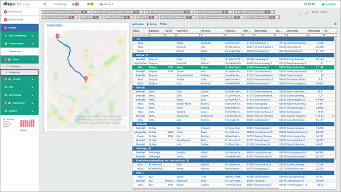This screenshot has height=192, width=341.
Task: Collapse the Dialyse (7) group
Action: [133, 55]
